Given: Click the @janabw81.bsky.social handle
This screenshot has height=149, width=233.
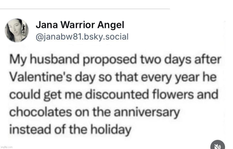Looking at the screenshot, I should pos(82,37).
